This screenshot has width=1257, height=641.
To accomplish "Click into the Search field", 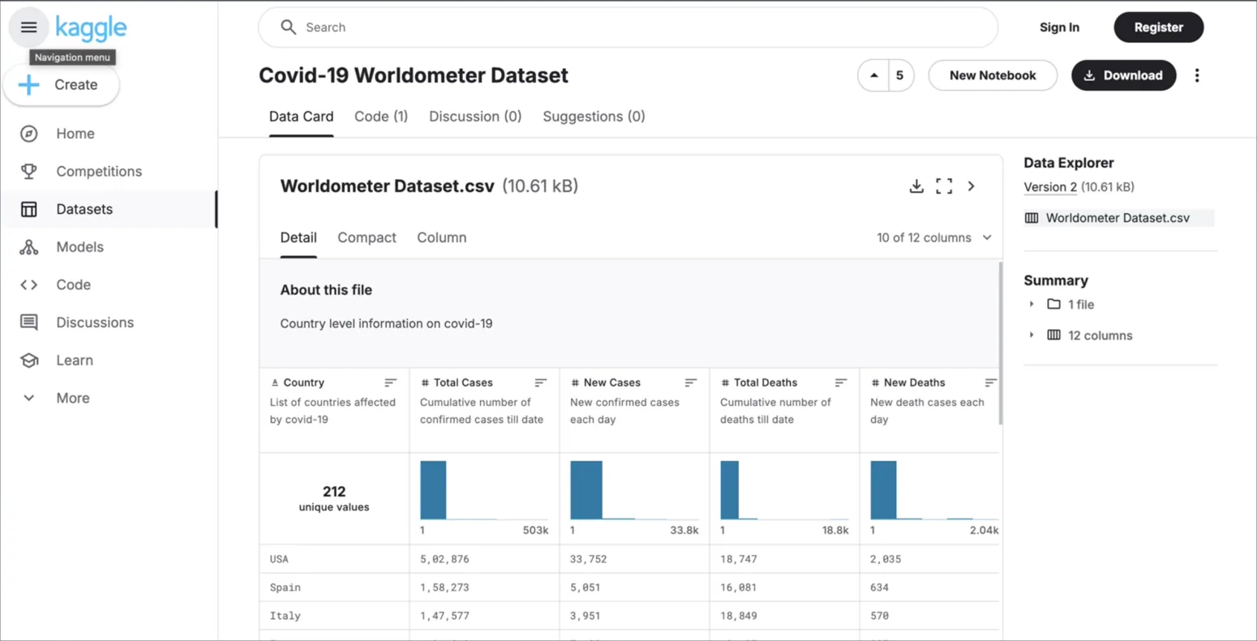I will (x=628, y=28).
